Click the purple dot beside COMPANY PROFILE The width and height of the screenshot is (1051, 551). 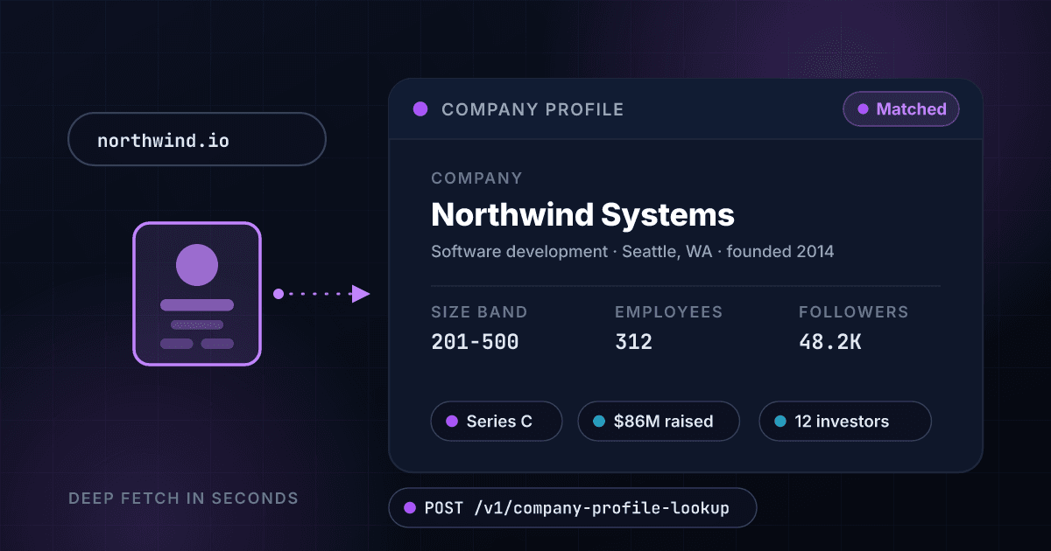tap(420, 109)
